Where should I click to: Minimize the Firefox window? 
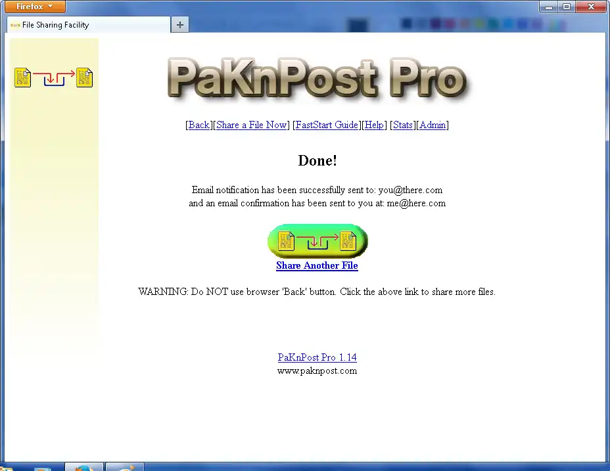(549, 7)
